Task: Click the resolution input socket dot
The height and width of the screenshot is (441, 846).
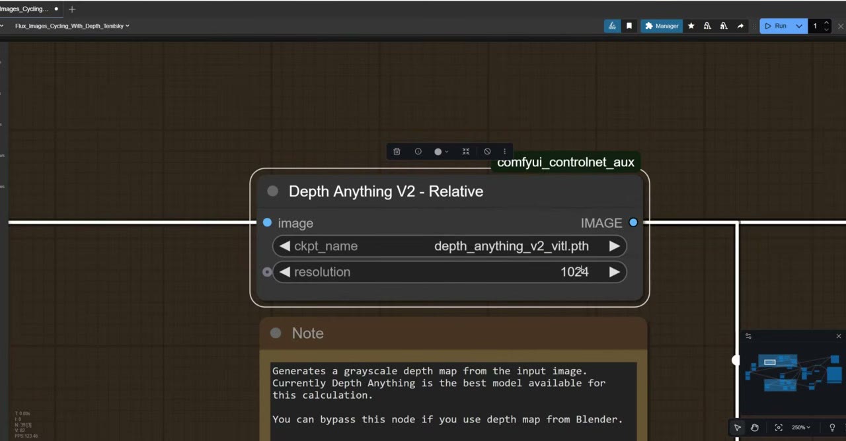Action: tap(267, 272)
